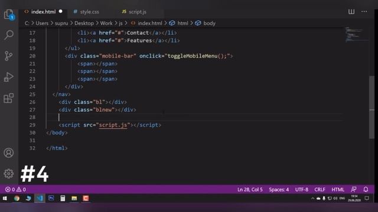Change HTML language mode
This screenshot has height=212, width=378.
[338, 190]
